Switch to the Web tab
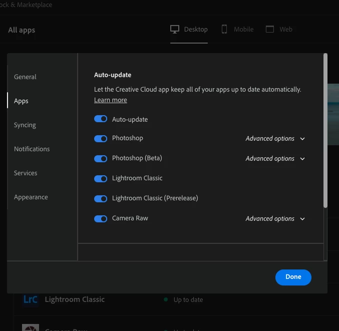This screenshot has height=331, width=339. tap(279, 29)
